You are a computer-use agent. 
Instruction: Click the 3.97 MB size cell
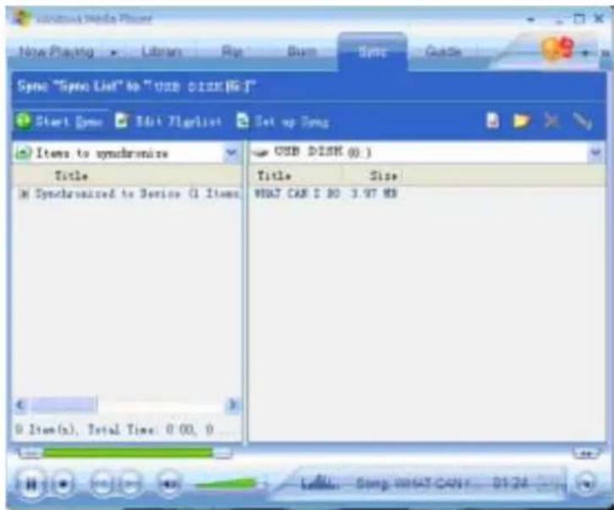[x=374, y=194]
